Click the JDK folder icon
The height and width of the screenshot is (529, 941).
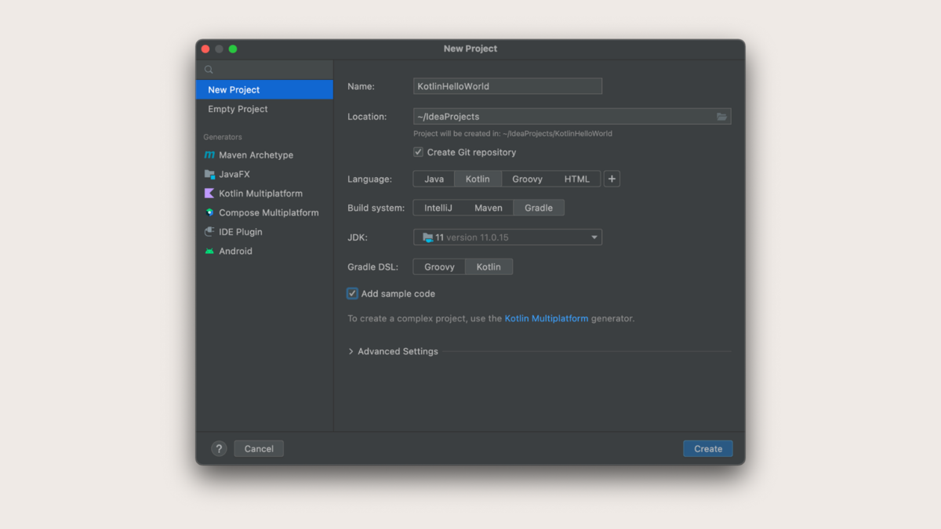click(427, 237)
